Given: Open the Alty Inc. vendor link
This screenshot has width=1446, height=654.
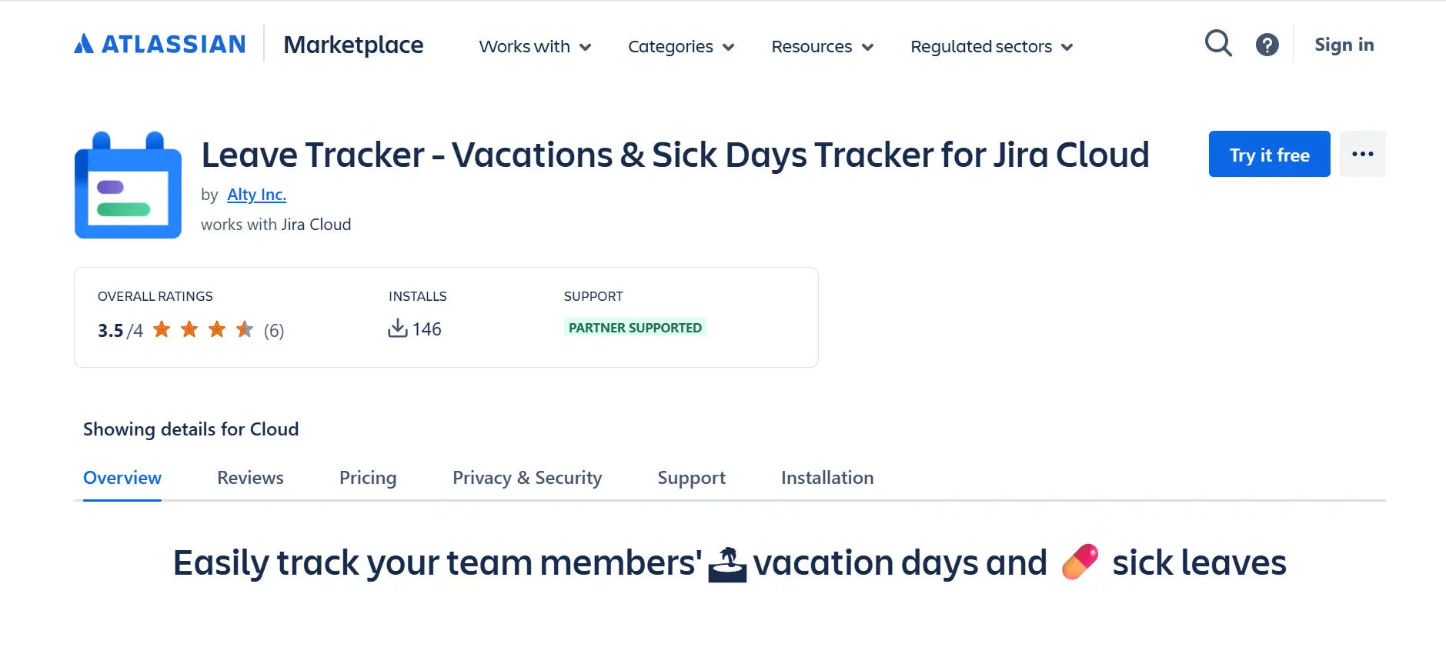Looking at the screenshot, I should (256, 195).
